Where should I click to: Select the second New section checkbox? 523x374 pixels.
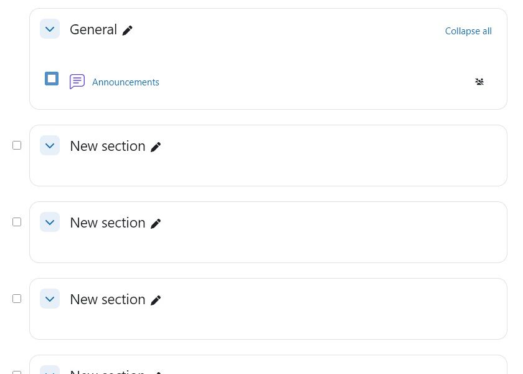[x=17, y=222]
